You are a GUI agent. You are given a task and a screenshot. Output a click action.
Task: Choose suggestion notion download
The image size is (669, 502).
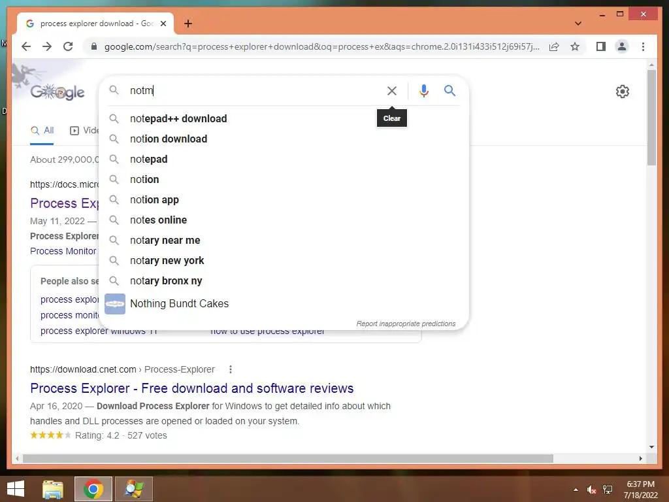pos(284,139)
